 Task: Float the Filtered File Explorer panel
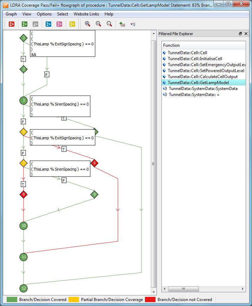(240, 34)
